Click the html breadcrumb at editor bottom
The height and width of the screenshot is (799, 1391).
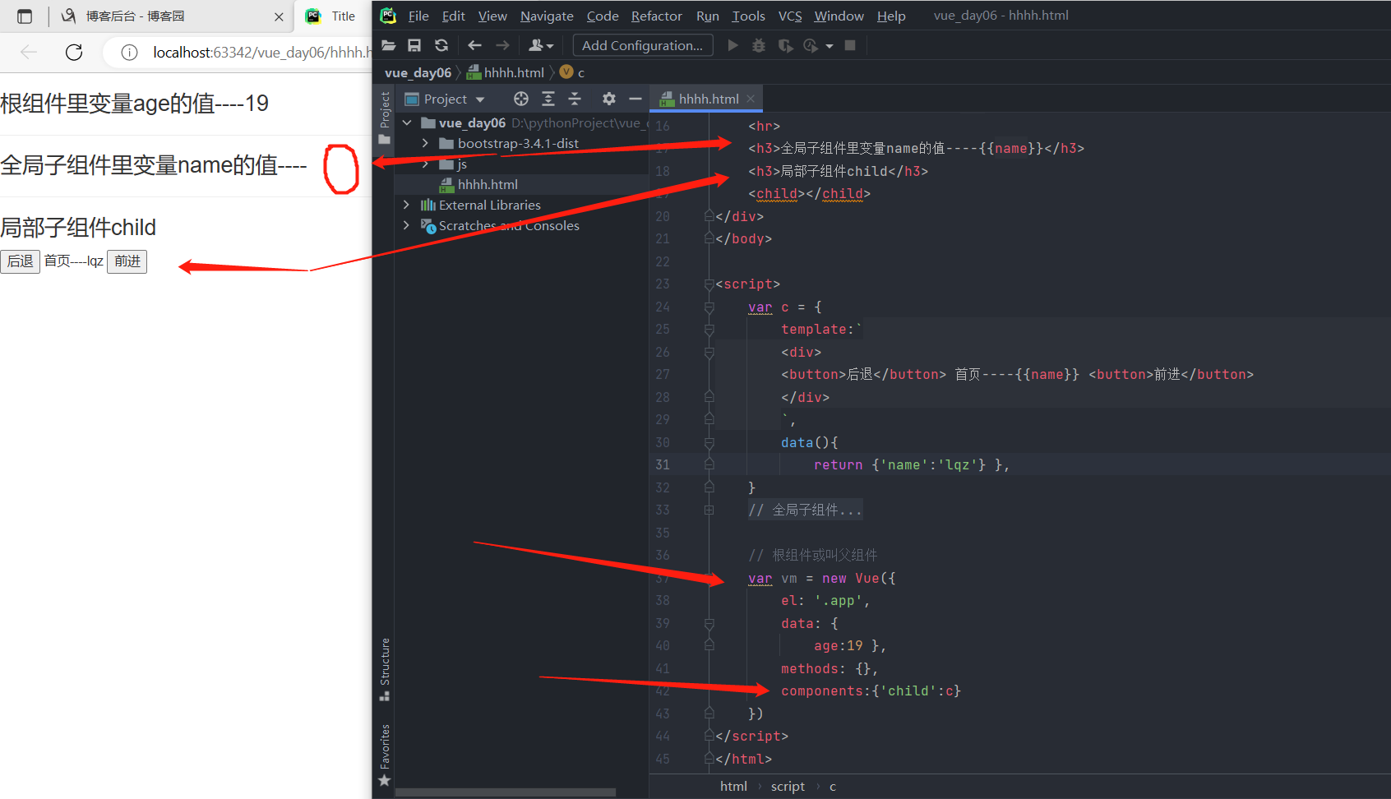(733, 787)
